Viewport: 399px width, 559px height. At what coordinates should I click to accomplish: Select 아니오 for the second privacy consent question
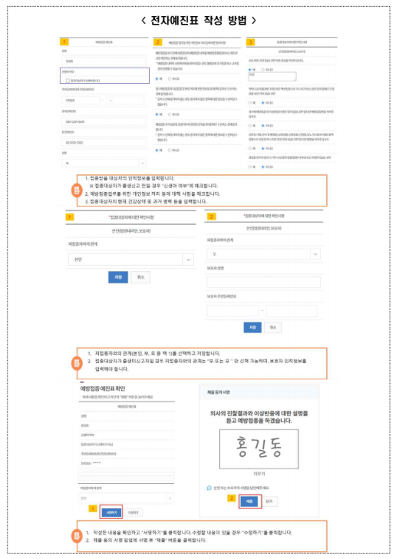point(170,114)
